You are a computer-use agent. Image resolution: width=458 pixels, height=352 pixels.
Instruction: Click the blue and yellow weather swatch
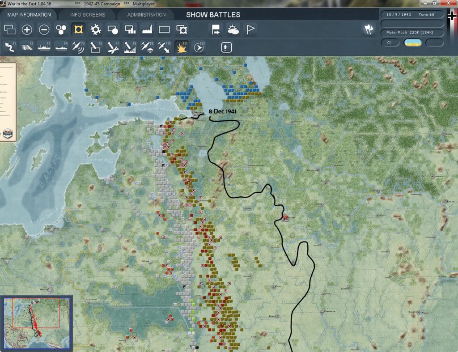(412, 42)
